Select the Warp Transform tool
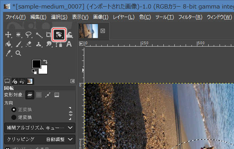This screenshot has height=149, width=234. coord(69,35)
